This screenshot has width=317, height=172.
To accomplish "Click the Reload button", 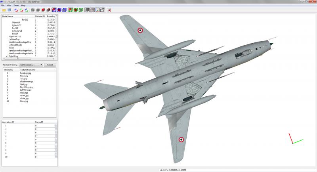I will point(50,65).
